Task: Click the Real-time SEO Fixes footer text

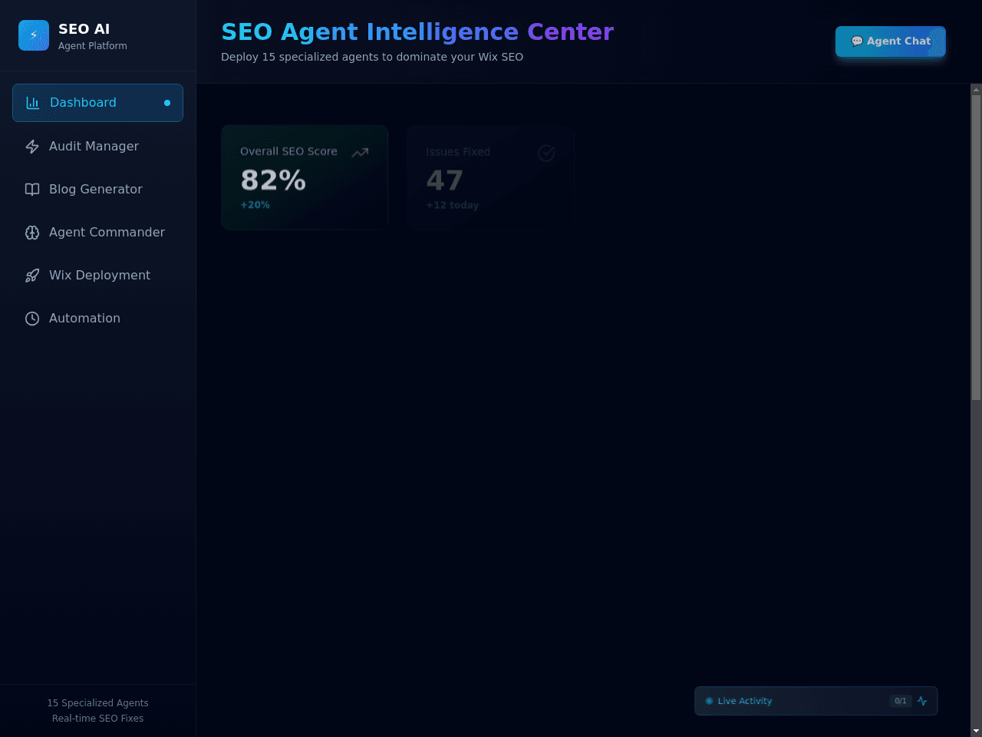Action: (97, 719)
